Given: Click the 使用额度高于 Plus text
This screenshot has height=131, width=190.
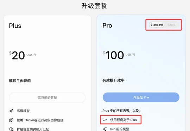Looking at the screenshot, I should pyautogui.click(x=123, y=120).
